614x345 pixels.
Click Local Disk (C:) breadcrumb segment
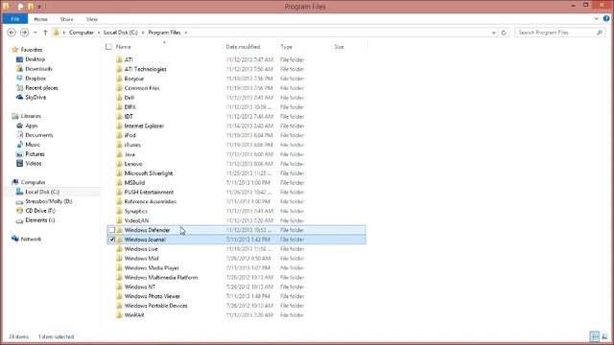pos(121,33)
